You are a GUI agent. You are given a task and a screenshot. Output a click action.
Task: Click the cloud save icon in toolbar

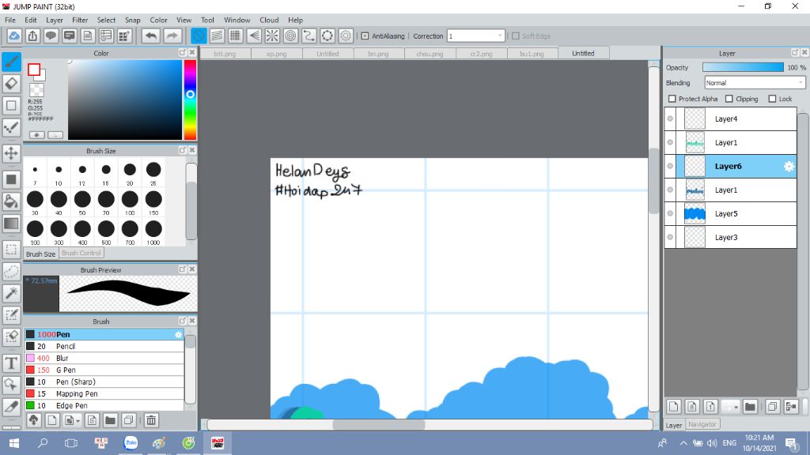coord(14,36)
